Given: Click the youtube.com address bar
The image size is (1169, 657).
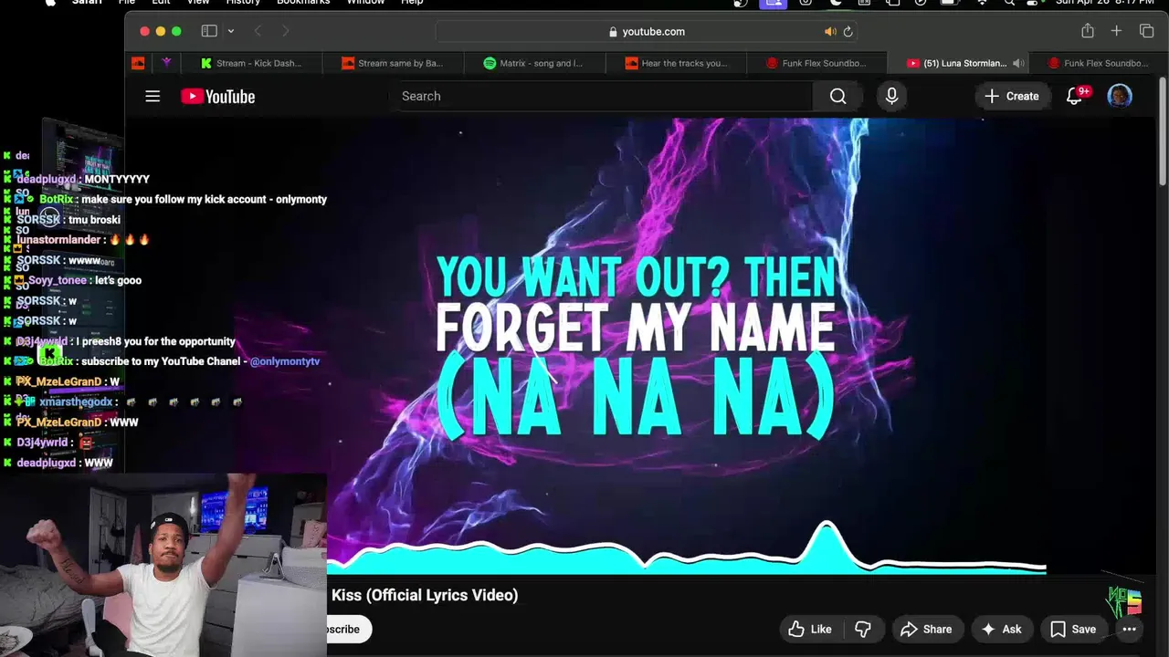Looking at the screenshot, I should point(647,31).
